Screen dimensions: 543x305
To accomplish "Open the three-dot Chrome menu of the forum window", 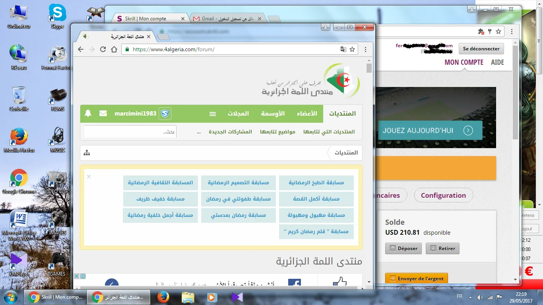I will [365, 49].
